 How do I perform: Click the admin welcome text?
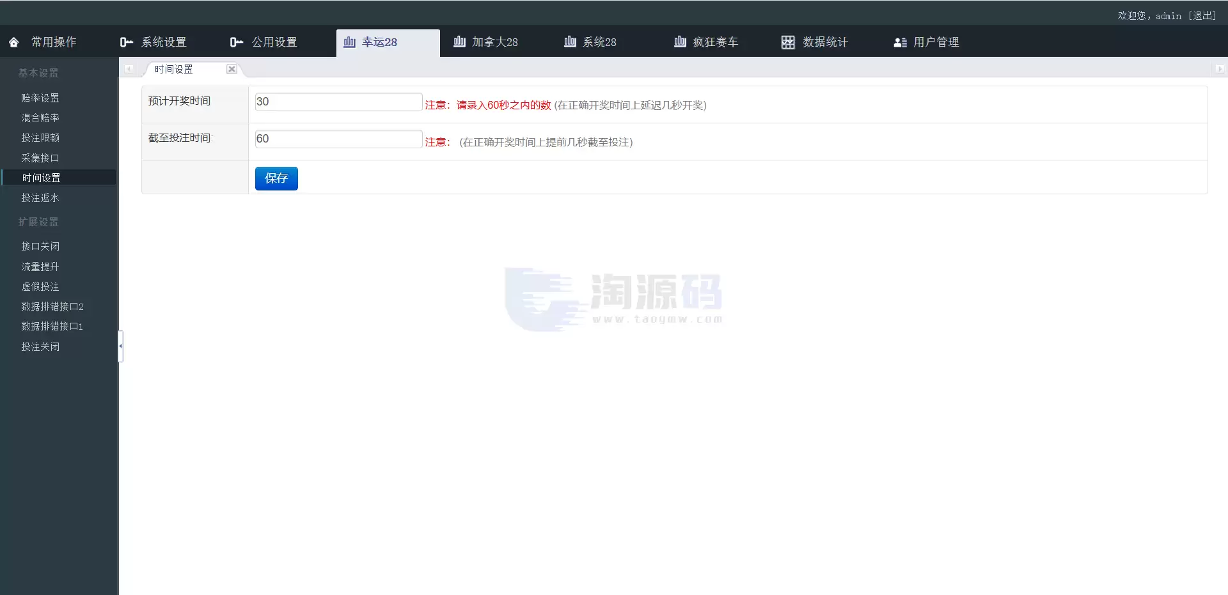[1149, 15]
